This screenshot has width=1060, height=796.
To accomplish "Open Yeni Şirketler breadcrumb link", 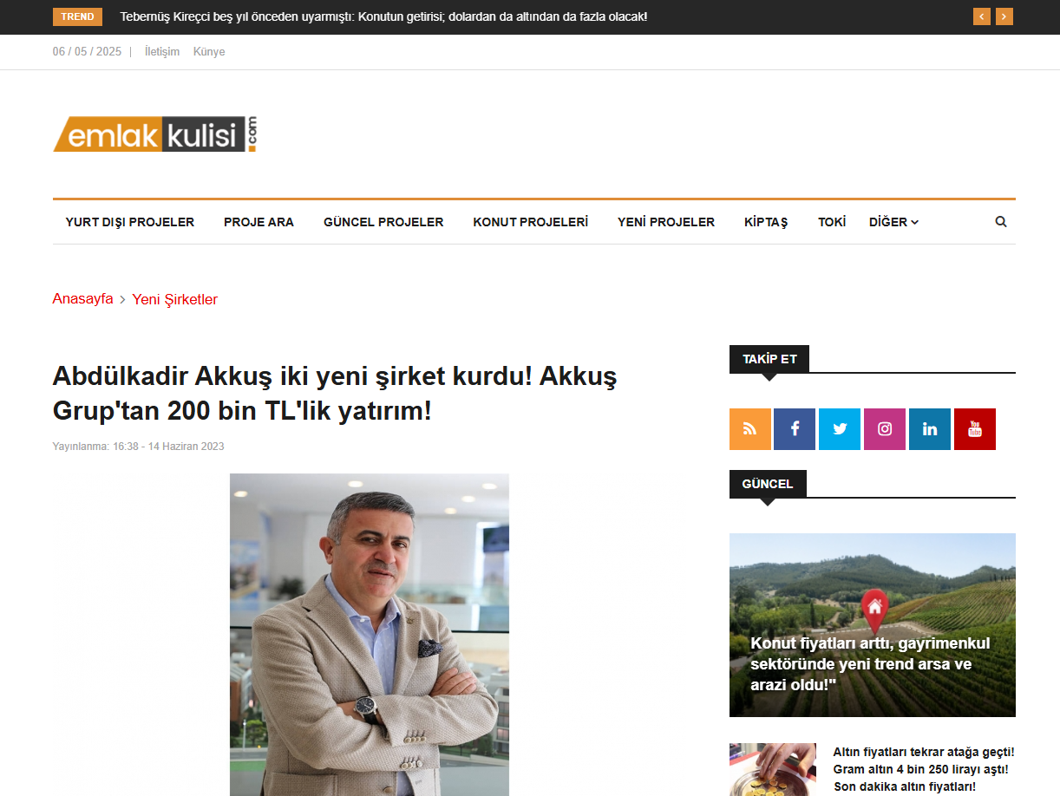I will coord(174,299).
